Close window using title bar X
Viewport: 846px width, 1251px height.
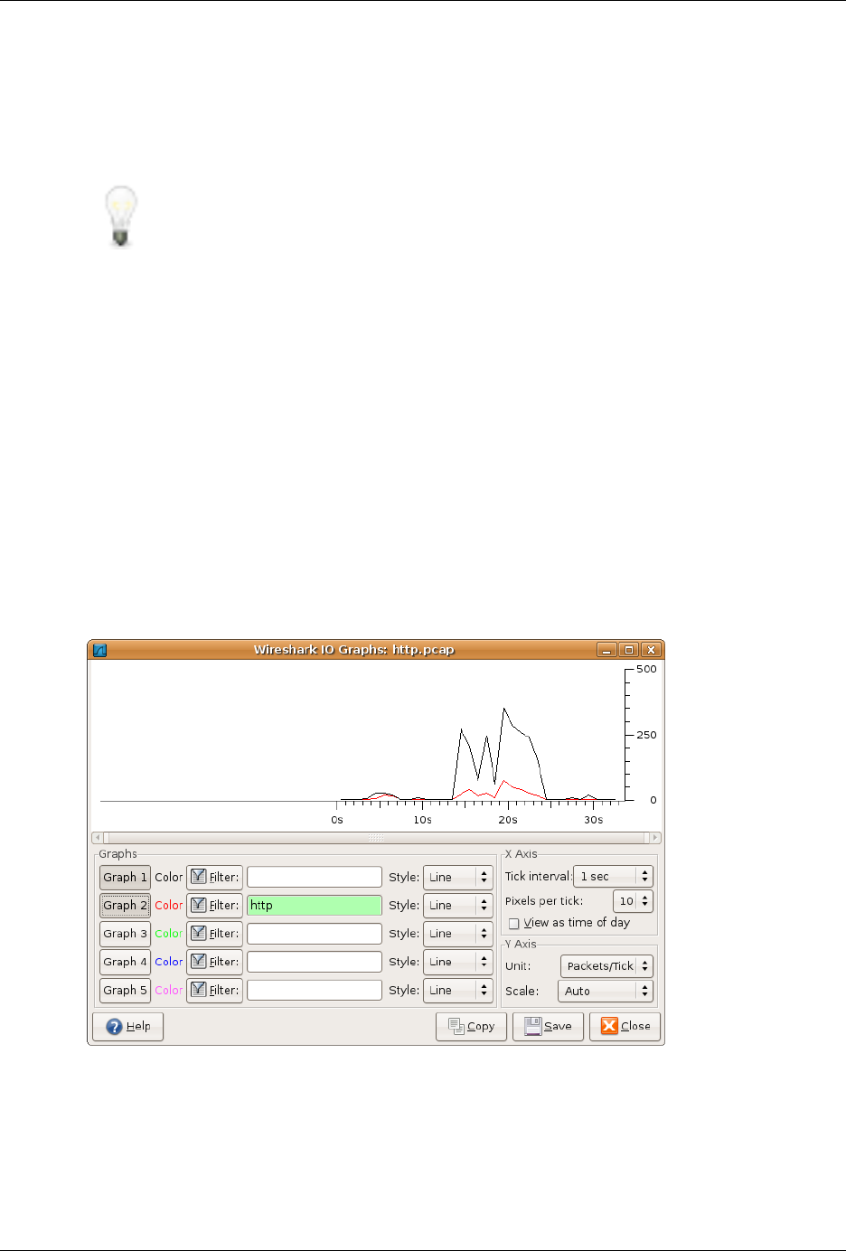point(651,650)
